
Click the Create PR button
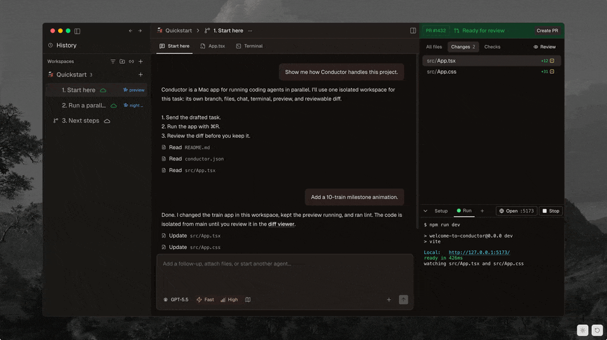(547, 30)
